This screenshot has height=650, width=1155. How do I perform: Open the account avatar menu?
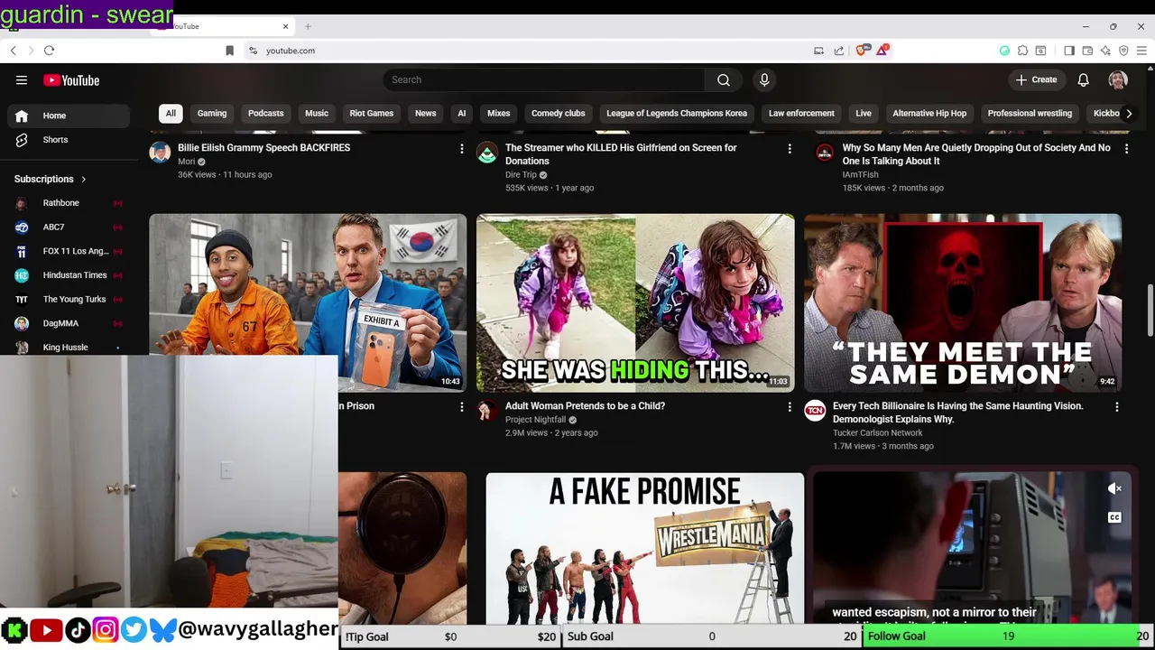1118,79
